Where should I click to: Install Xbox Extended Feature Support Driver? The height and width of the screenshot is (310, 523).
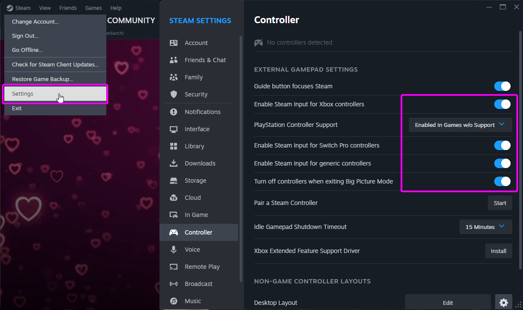[498, 251]
